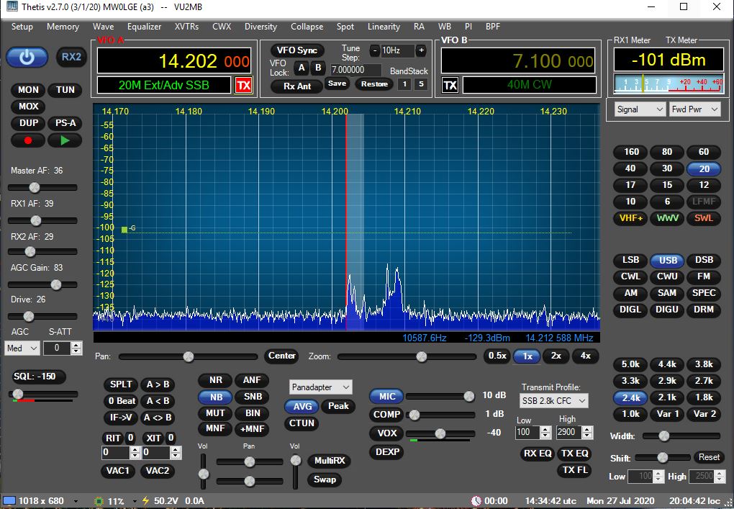Viewport: 734px width, 509px height.
Task: Adjust the AGC Gain slider
Action: coord(42,284)
